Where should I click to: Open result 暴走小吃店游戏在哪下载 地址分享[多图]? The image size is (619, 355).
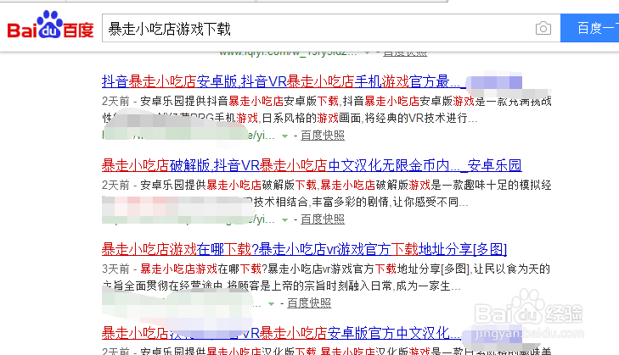(x=304, y=249)
